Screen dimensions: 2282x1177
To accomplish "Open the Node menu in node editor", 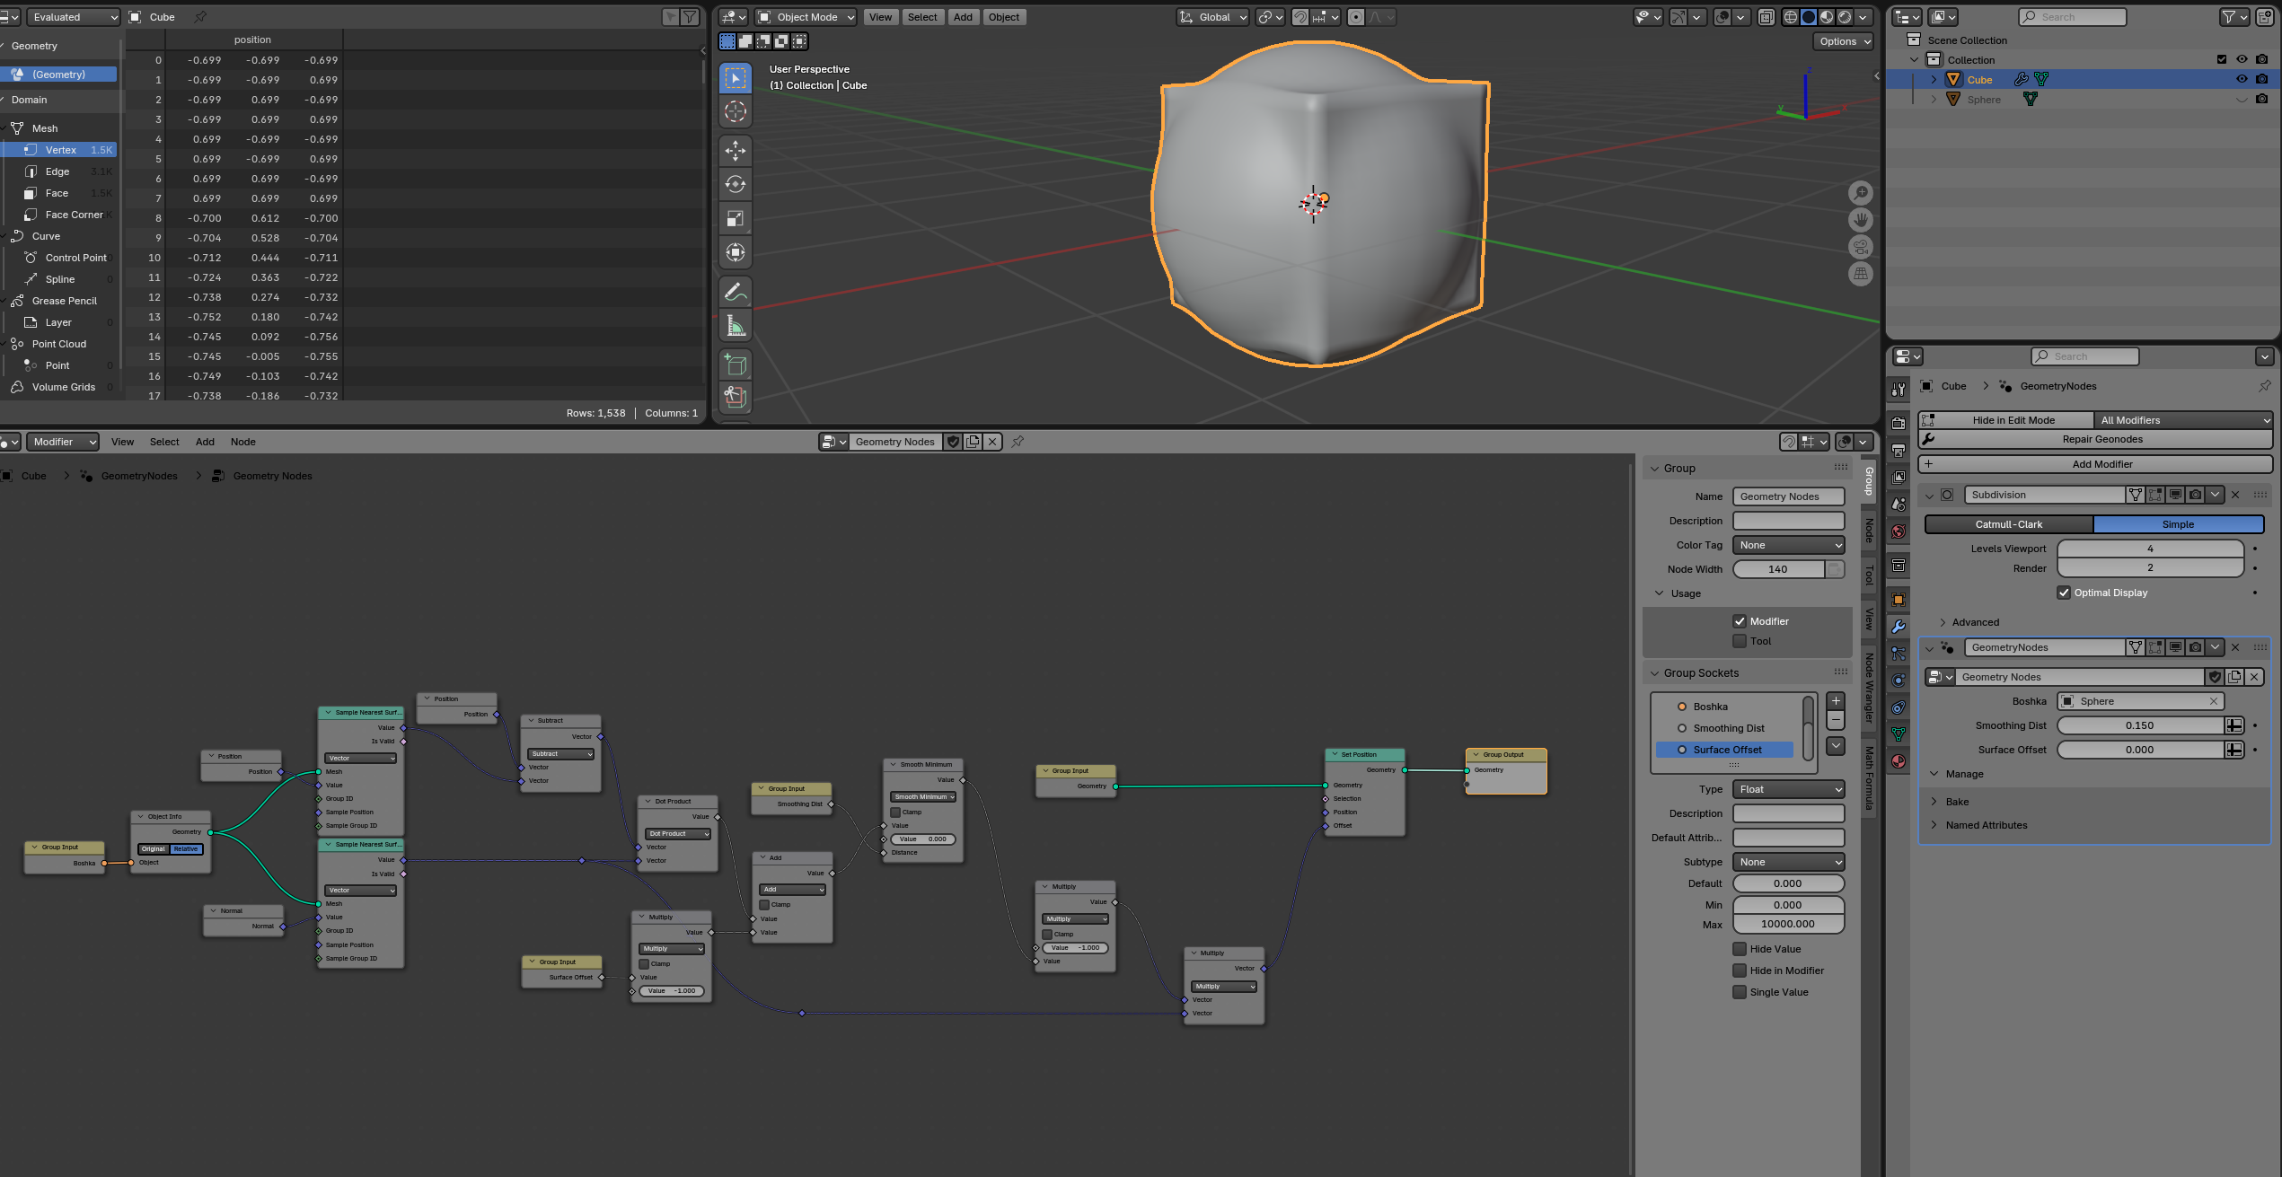I will [242, 442].
